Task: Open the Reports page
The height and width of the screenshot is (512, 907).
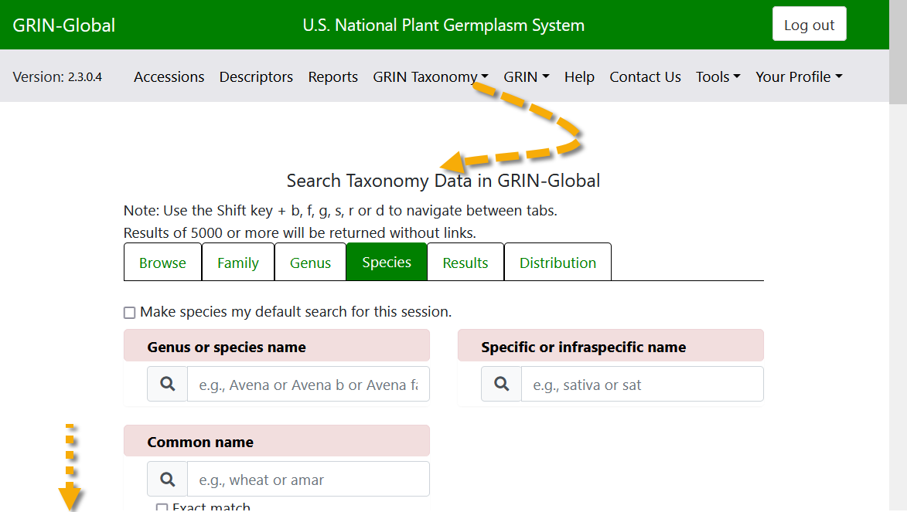Action: 332,76
